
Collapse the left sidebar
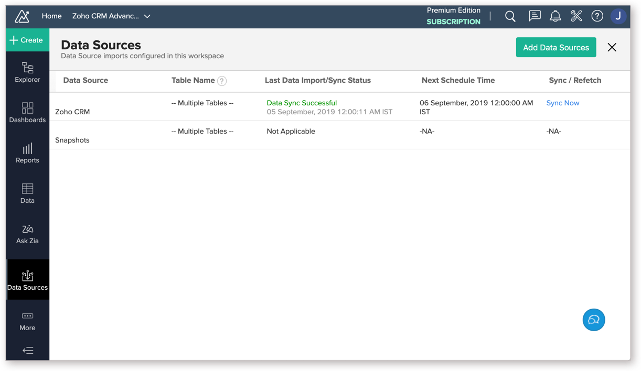[x=27, y=350]
